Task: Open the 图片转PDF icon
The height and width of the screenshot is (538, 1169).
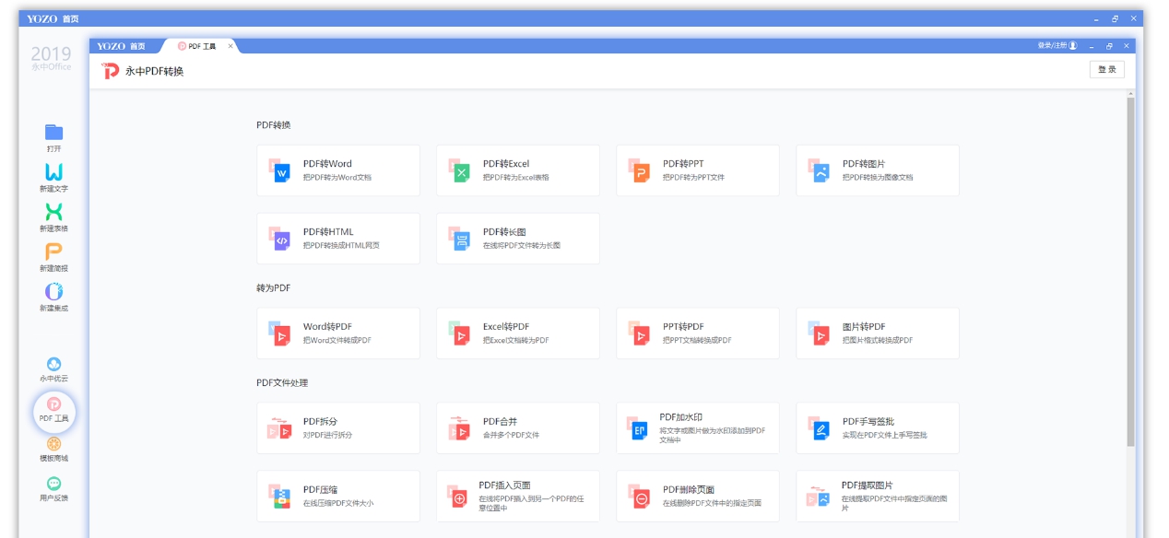Action: pos(819,333)
